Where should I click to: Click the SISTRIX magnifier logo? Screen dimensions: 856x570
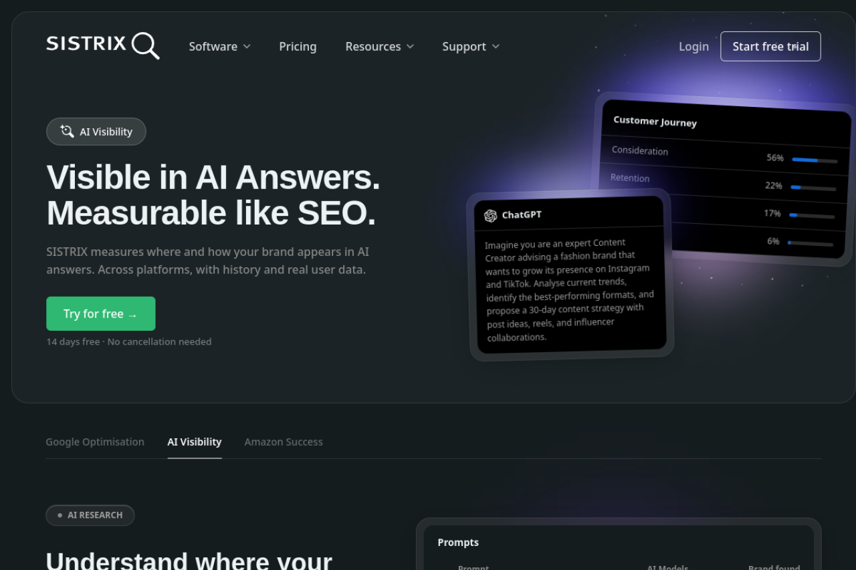pos(103,45)
